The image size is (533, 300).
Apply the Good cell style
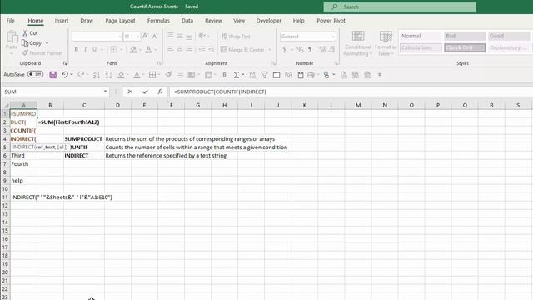(x=509, y=36)
